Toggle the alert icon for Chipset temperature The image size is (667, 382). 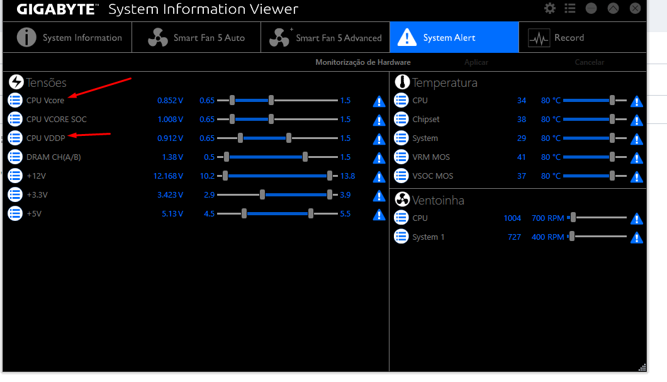[x=636, y=120]
